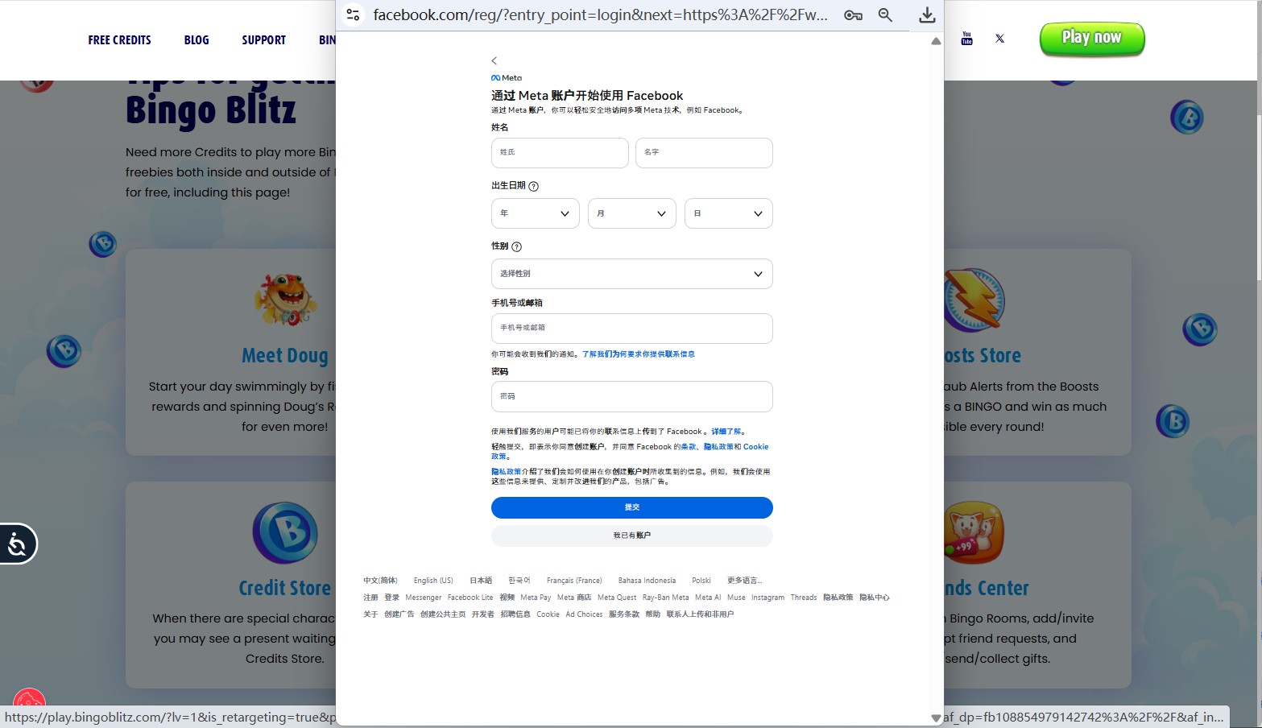Click the 姓氏 last name field
The width and height of the screenshot is (1262, 728).
click(560, 153)
